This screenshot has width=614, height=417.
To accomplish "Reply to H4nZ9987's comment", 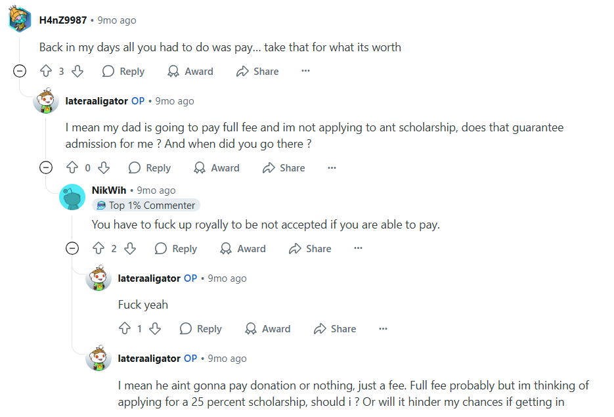I will [123, 72].
